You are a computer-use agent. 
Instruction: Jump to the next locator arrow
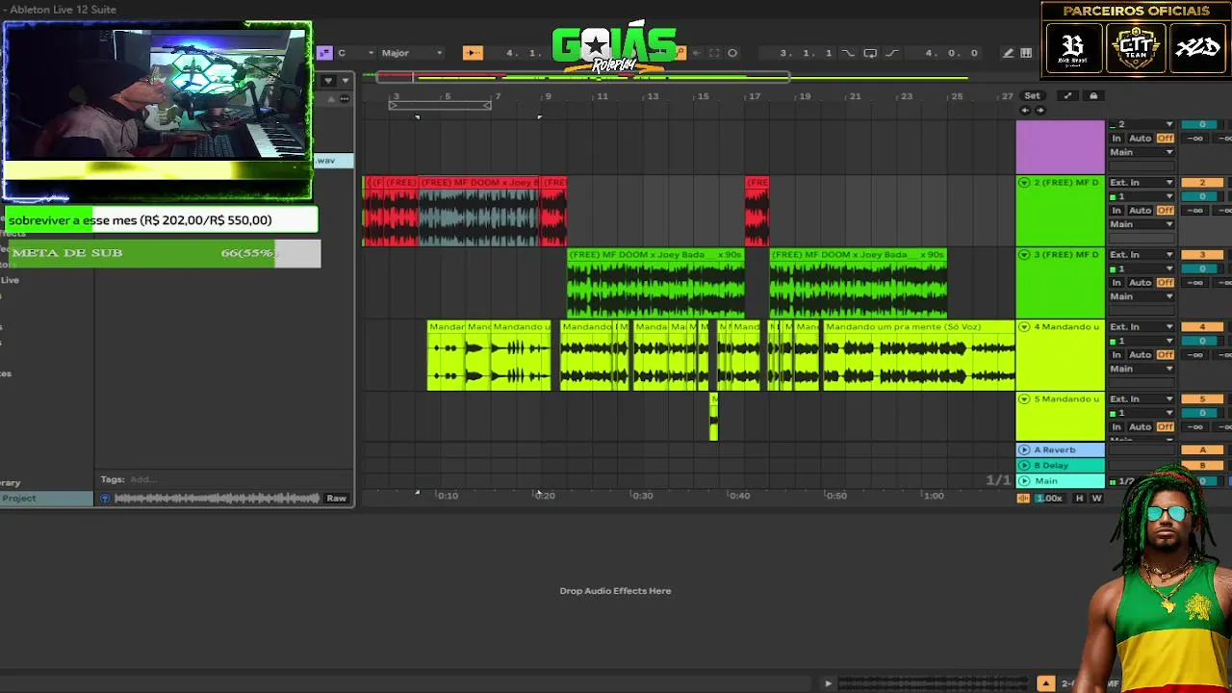pyautogui.click(x=1039, y=110)
